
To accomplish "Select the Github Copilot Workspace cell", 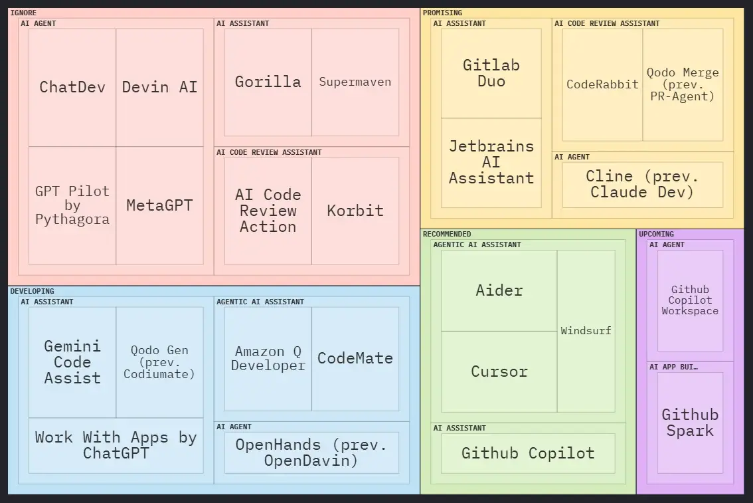I will [690, 300].
